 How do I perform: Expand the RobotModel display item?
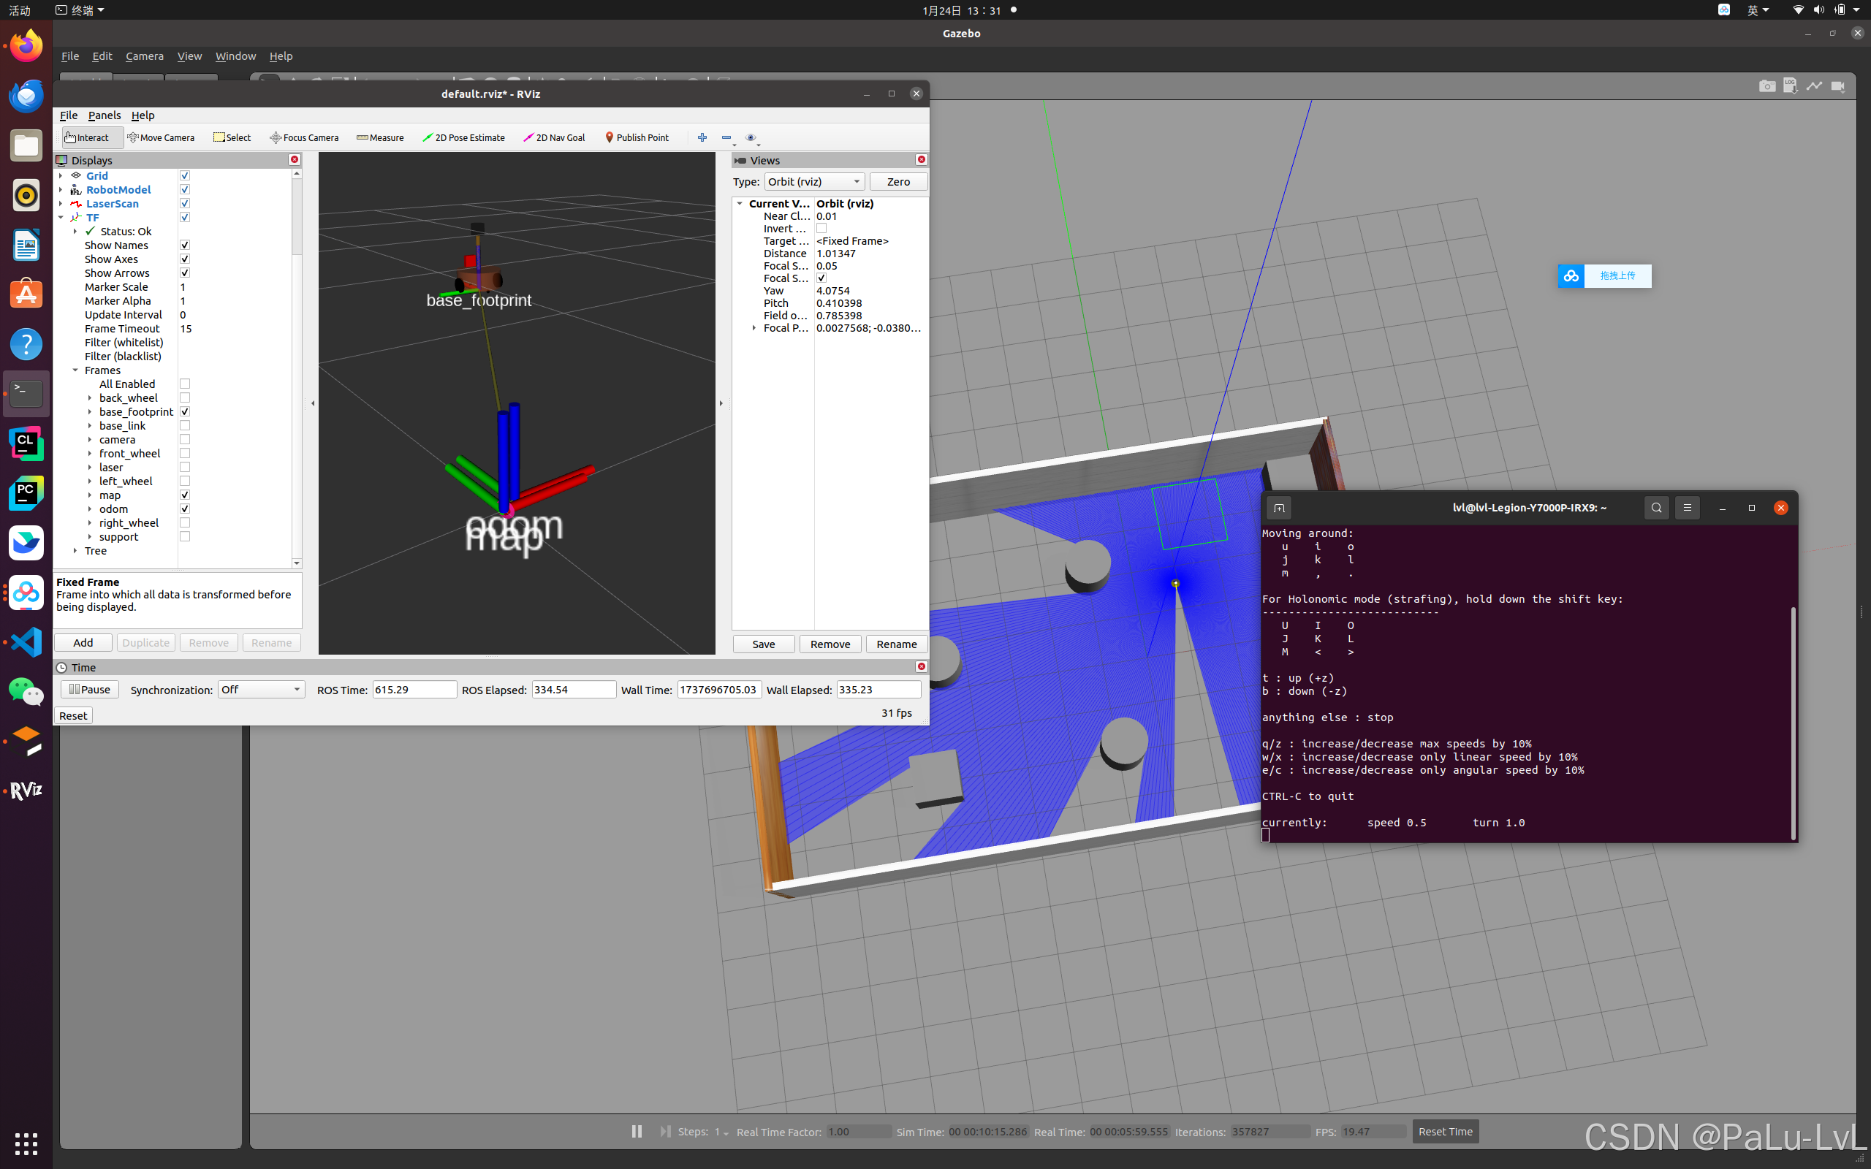61,189
